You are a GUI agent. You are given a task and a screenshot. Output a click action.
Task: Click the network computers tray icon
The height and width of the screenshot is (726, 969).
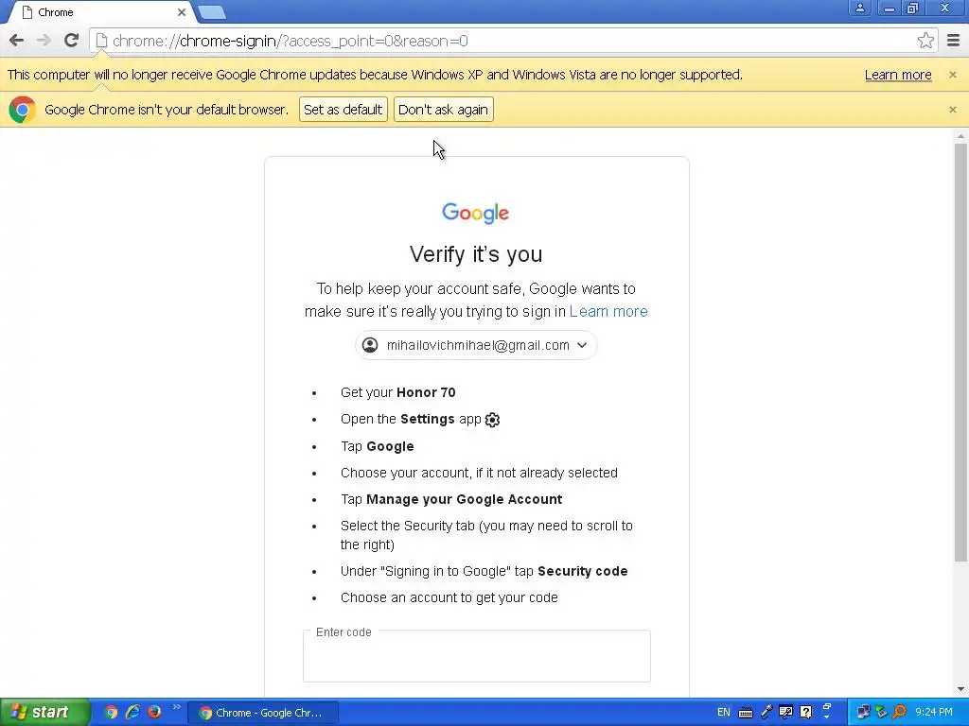click(x=863, y=713)
